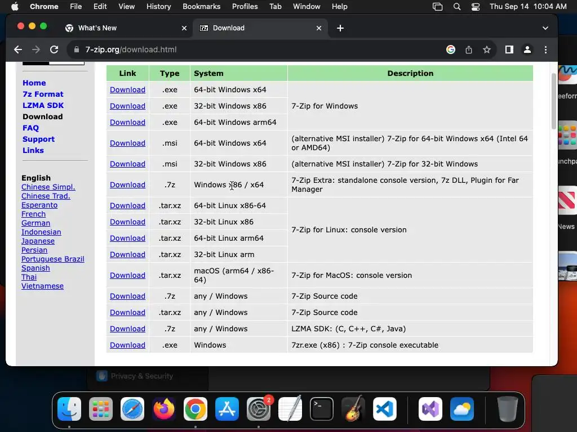The image size is (577, 432).
Task: Open the Edit menu
Action: (100, 6)
